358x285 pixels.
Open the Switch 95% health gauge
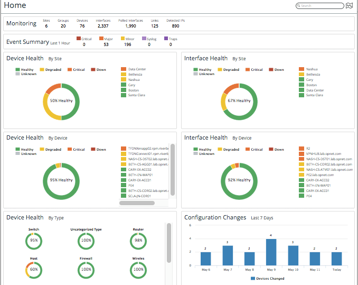(34, 241)
